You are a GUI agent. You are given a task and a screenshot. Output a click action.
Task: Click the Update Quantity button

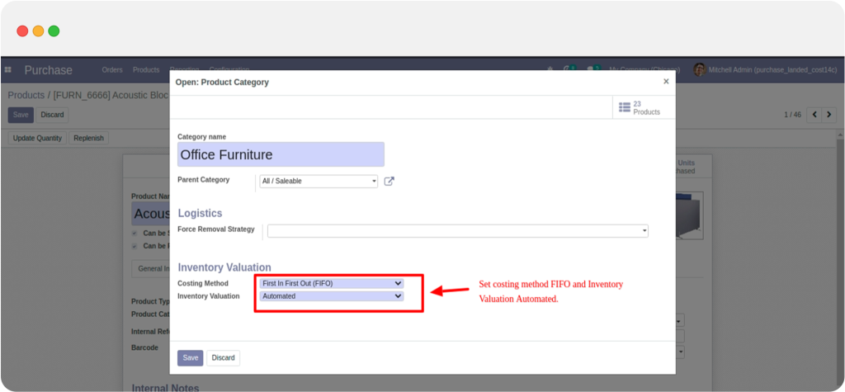pyautogui.click(x=37, y=138)
